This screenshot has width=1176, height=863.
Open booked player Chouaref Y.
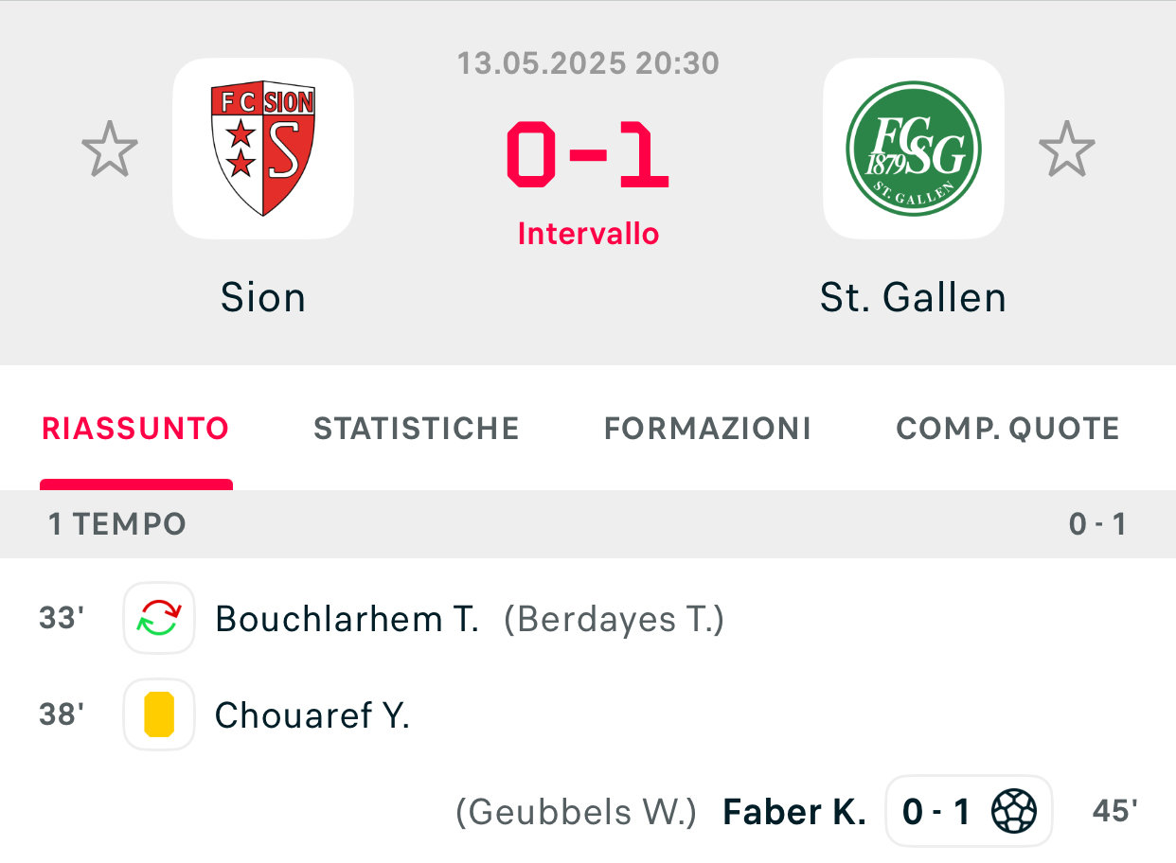[312, 715]
